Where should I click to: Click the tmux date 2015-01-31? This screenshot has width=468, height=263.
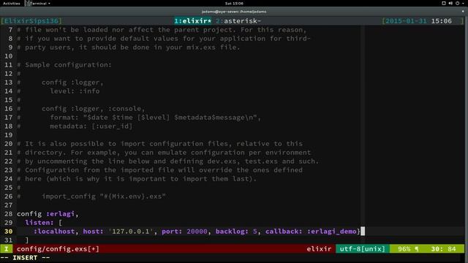click(406, 21)
